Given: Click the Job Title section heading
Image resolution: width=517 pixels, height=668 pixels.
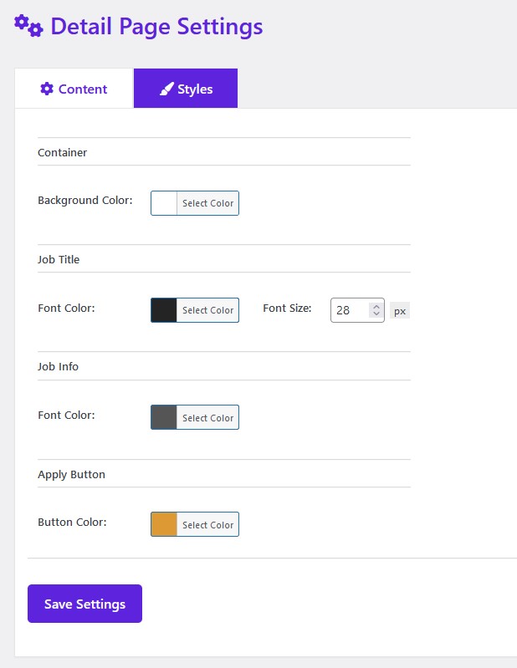Looking at the screenshot, I should coord(59,259).
